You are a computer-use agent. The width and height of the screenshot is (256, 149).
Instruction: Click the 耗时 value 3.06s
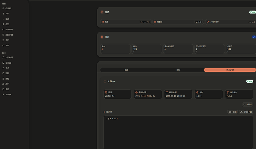point(199,96)
